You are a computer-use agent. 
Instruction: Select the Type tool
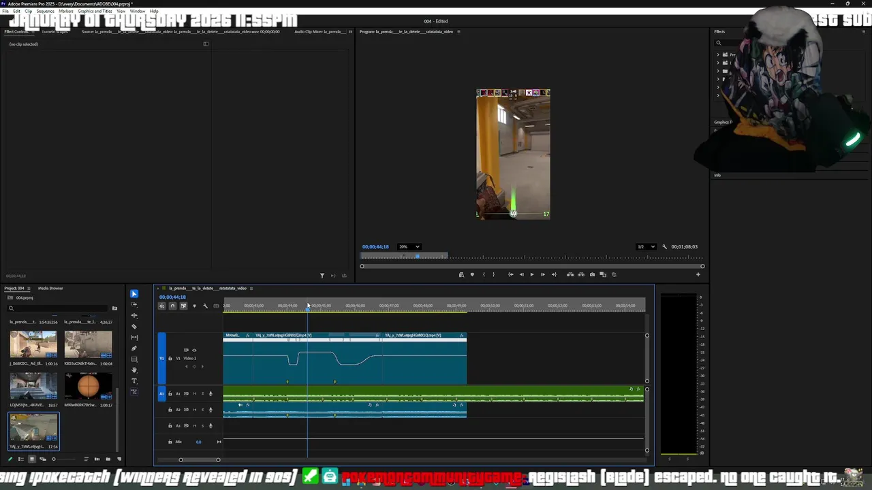[134, 381]
